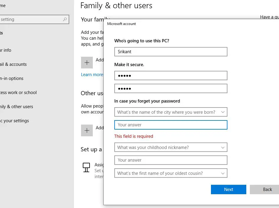Select Family & other users in sidebar
The width and height of the screenshot is (279, 208).
tap(16, 106)
